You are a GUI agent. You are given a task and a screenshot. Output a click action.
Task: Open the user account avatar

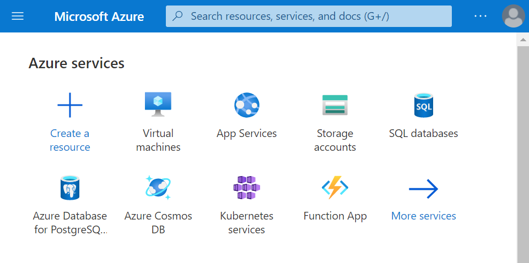point(514,16)
